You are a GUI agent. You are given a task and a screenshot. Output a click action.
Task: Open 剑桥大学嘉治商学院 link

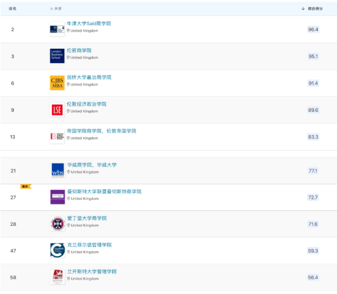coord(89,78)
